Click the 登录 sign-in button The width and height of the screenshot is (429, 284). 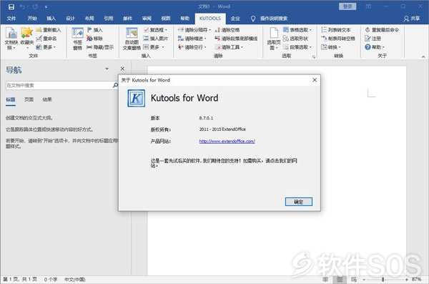coord(347,6)
